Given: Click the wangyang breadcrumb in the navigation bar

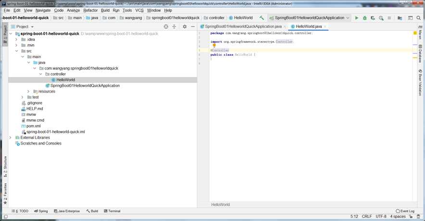Looking at the screenshot, I should [131, 18].
